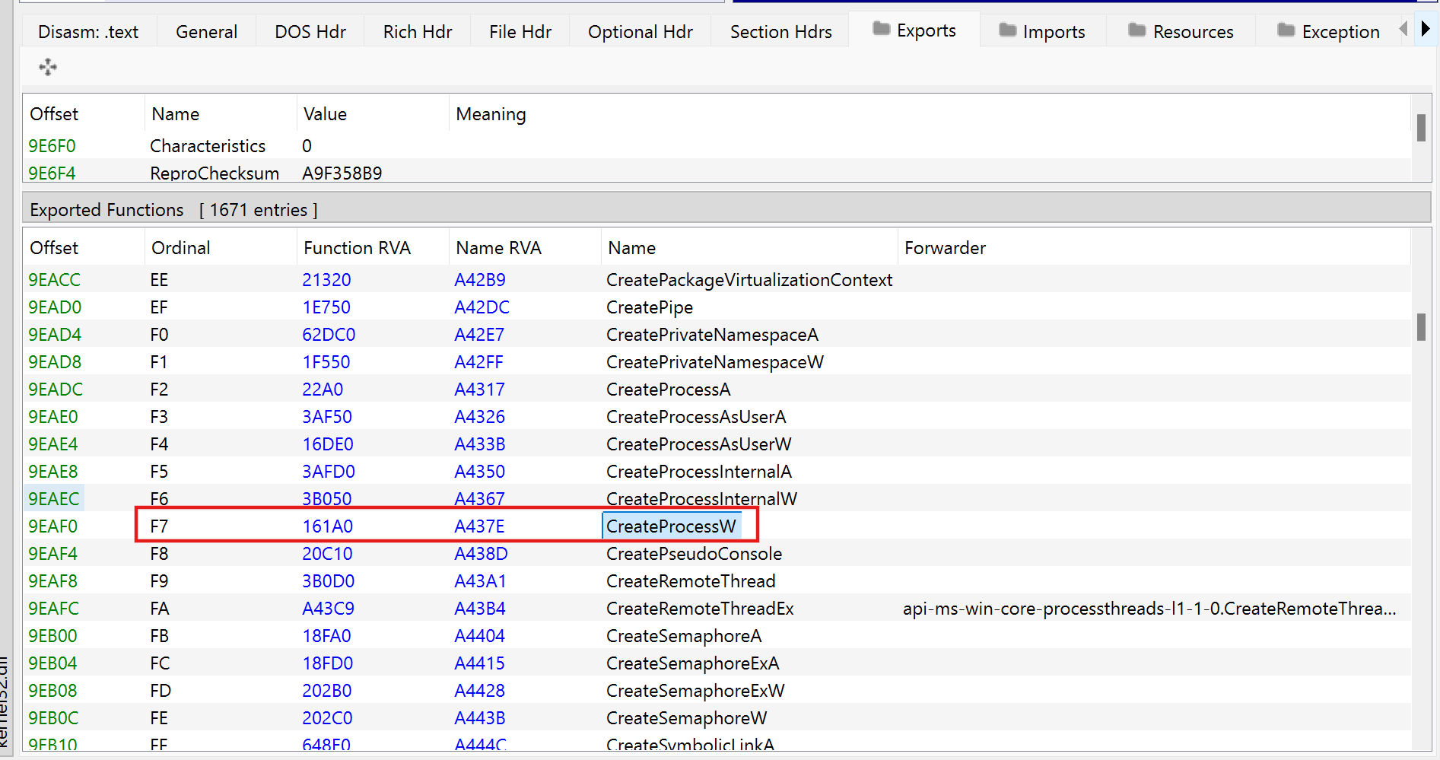This screenshot has width=1440, height=760.
Task: Click the Forwarder column header
Action: (945, 248)
